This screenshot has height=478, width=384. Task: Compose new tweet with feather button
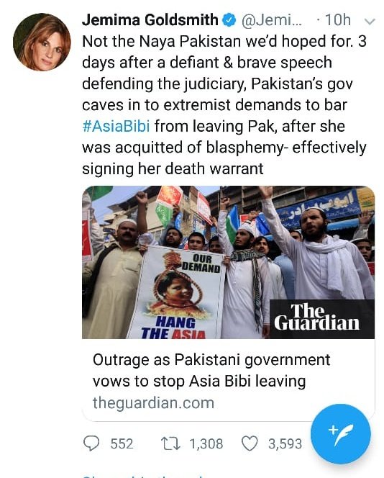[340, 434]
